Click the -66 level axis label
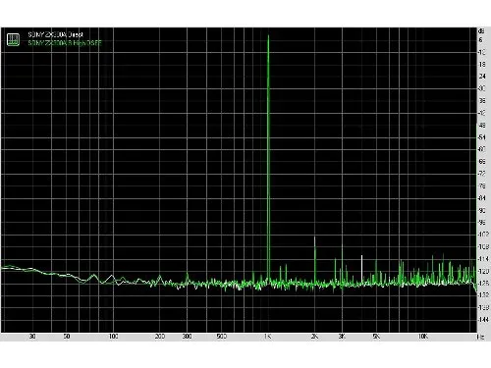This screenshot has height=368, width=491. (x=482, y=161)
